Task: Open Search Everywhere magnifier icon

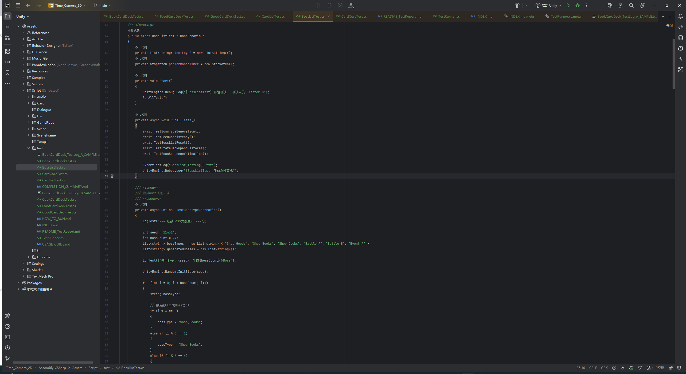Action: (x=631, y=5)
